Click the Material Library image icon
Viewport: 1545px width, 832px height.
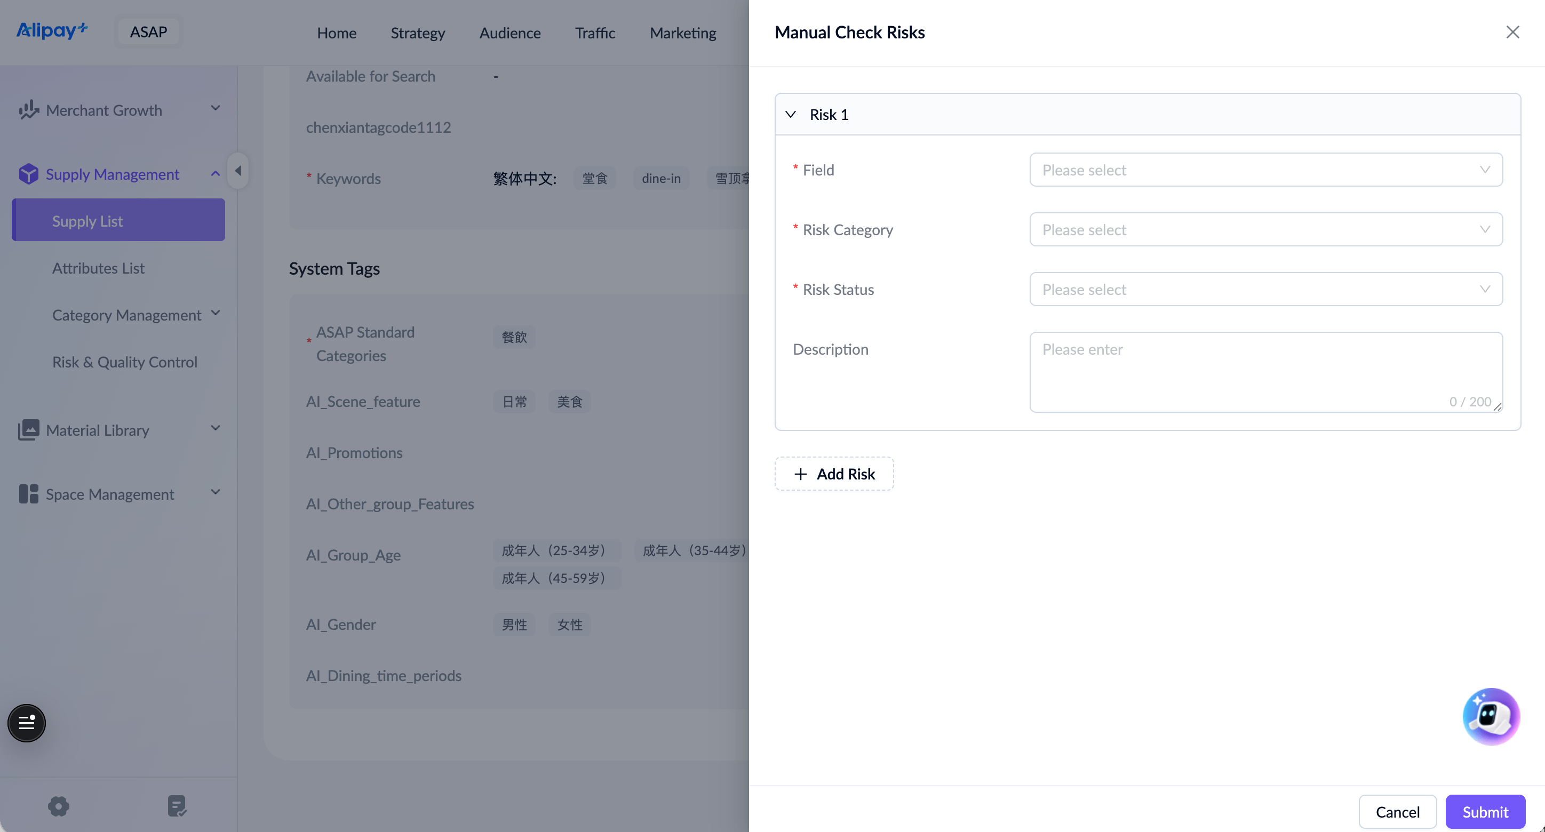28,430
